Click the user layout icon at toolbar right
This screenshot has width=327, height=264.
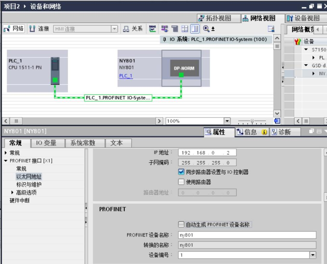(x=271, y=29)
